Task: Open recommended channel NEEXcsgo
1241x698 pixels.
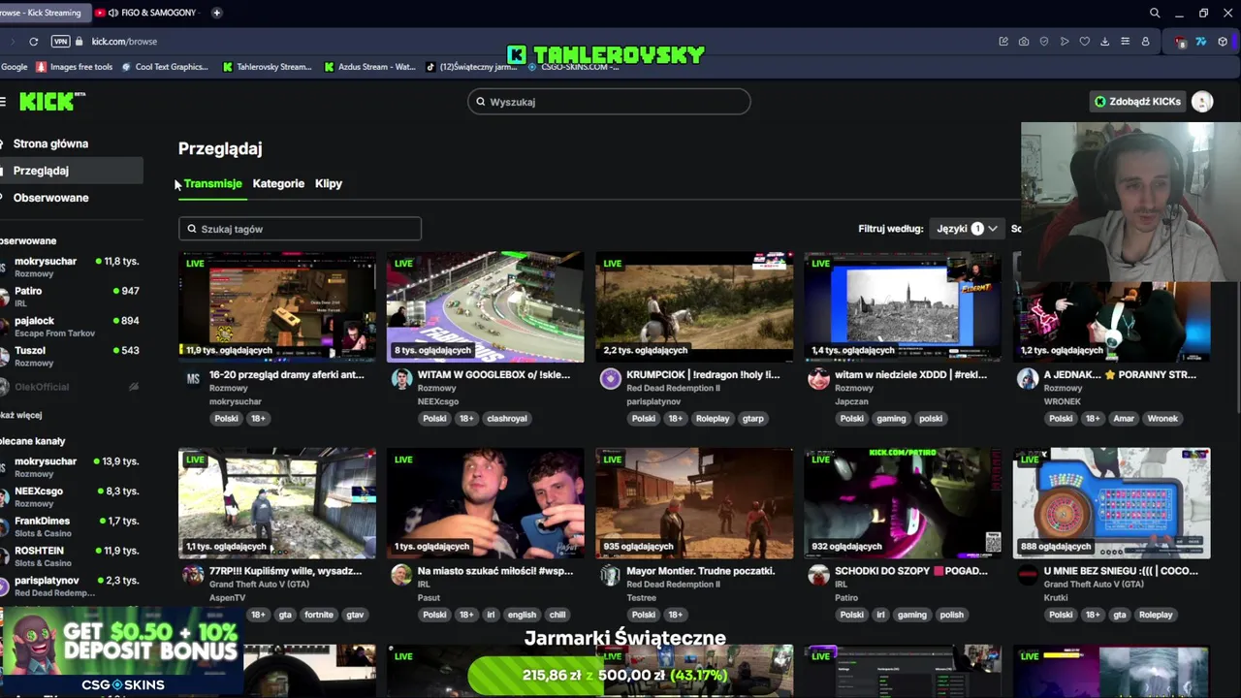Action: [70, 496]
